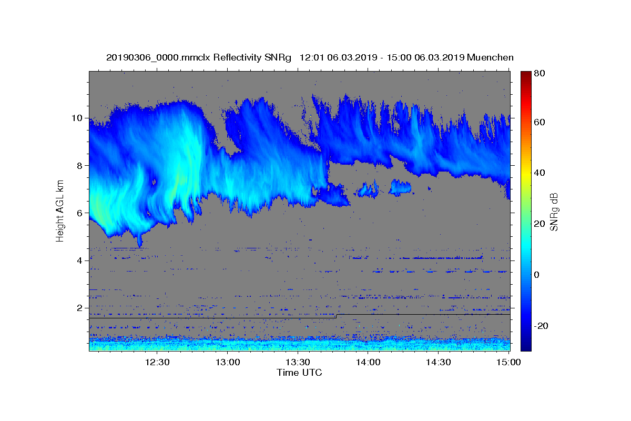Click the 13:00 time tick label
Screen dimensions: 631x421
click(x=228, y=363)
